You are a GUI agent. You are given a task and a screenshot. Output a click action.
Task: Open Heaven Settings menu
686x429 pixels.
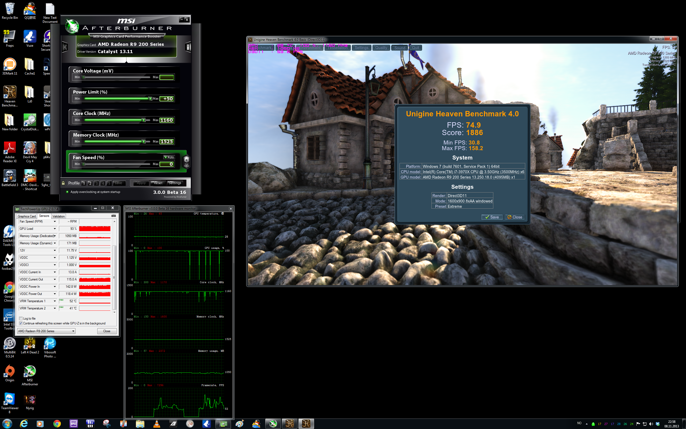[x=361, y=48]
